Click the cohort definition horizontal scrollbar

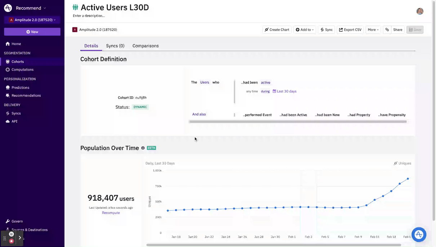(x=298, y=122)
